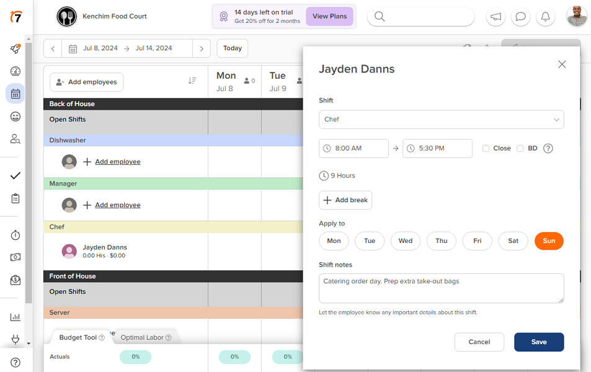Viewport: 591px width, 372px height.
Task: Open the Shift role dropdown showing Chef
Action: pyautogui.click(x=442, y=120)
